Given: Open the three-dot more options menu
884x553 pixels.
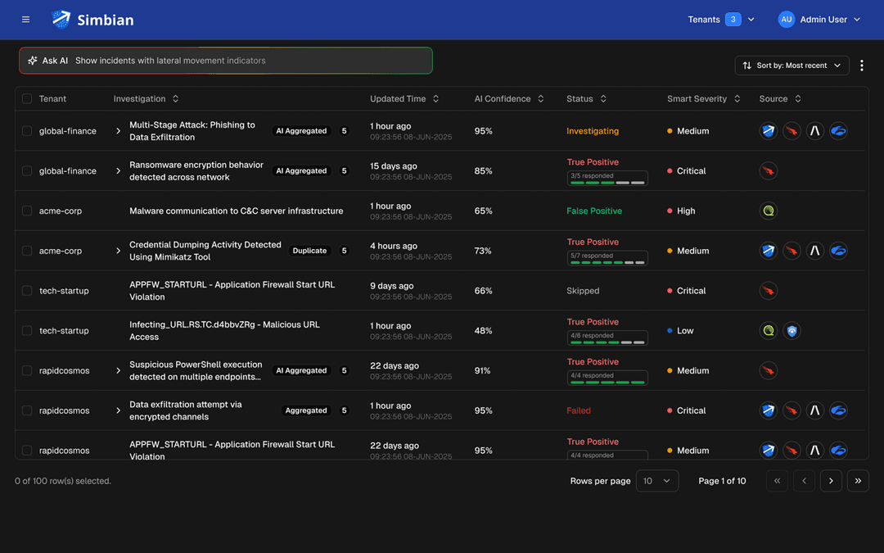Looking at the screenshot, I should [862, 66].
